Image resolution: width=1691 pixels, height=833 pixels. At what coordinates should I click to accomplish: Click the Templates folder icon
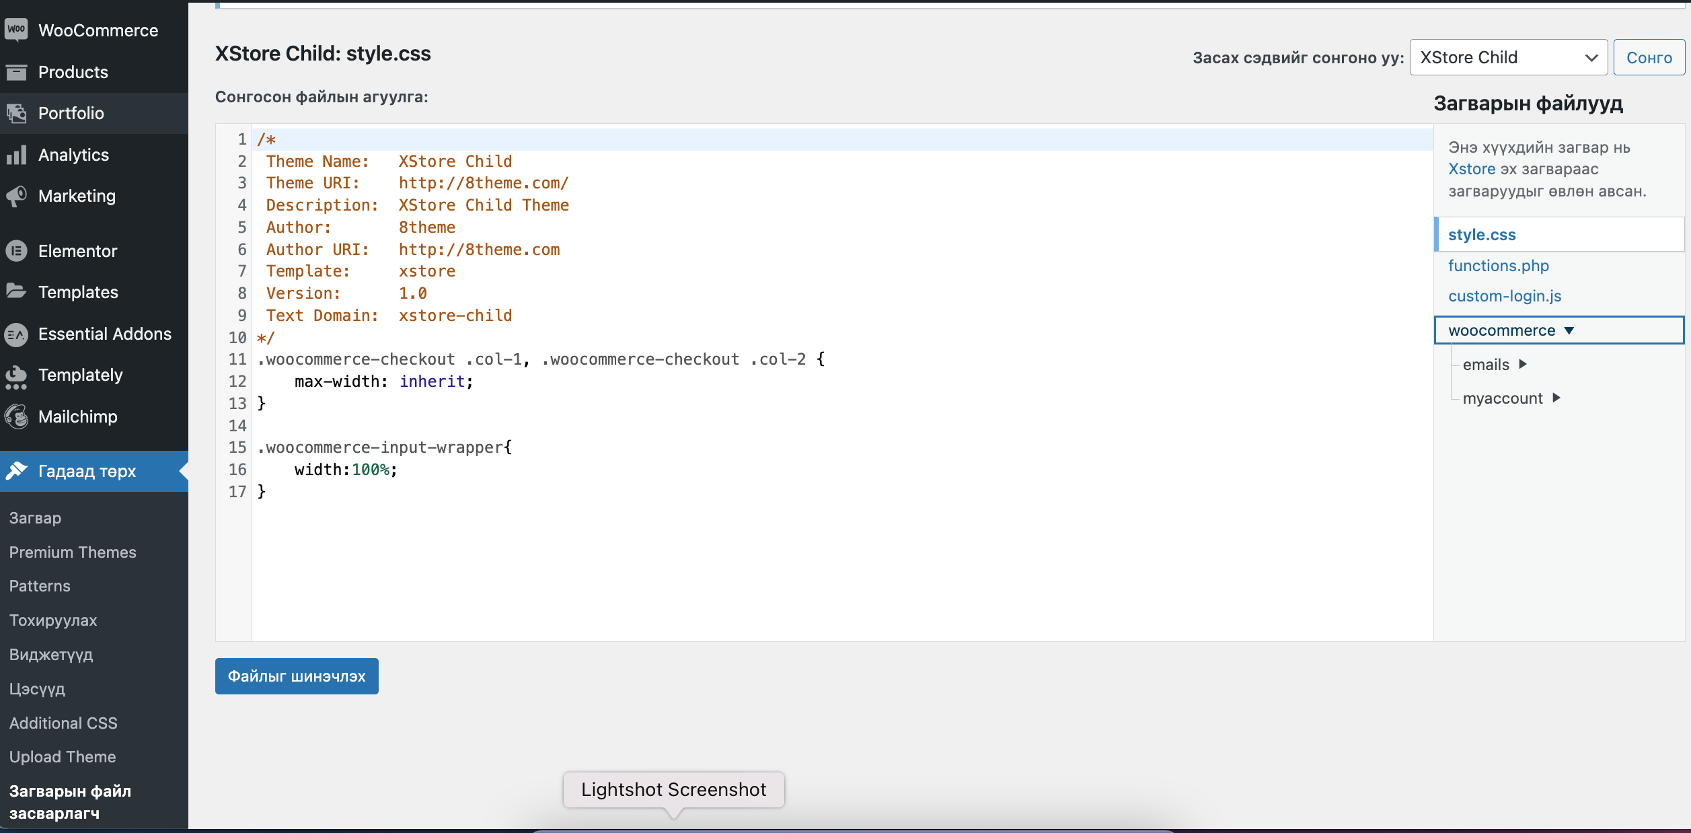[16, 291]
